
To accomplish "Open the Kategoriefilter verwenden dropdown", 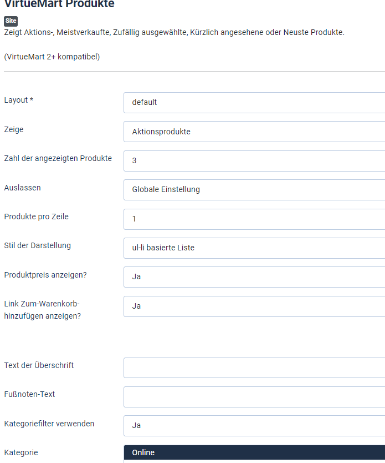I will click(254, 426).
